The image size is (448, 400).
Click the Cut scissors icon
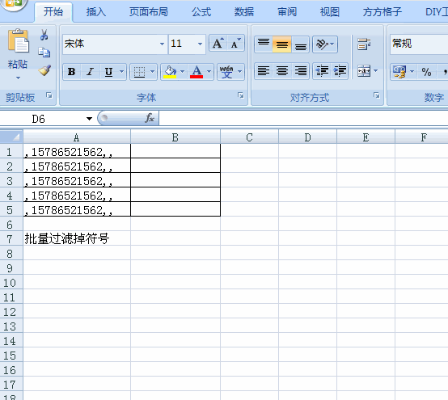click(44, 35)
